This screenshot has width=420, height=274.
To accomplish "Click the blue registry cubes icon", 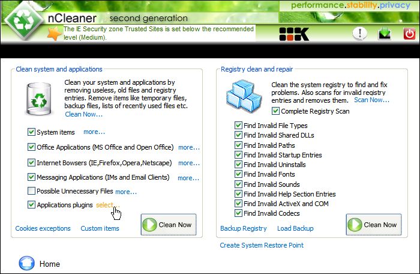I will coord(244,96).
